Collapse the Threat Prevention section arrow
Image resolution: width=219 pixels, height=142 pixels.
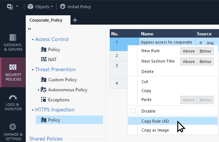(x=32, y=70)
